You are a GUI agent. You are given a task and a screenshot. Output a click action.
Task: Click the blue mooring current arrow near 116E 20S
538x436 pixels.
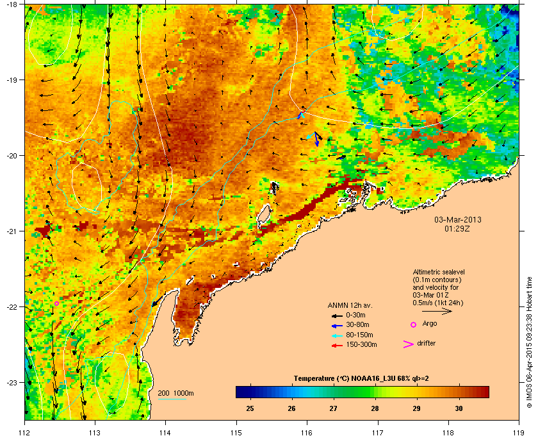point(316,139)
